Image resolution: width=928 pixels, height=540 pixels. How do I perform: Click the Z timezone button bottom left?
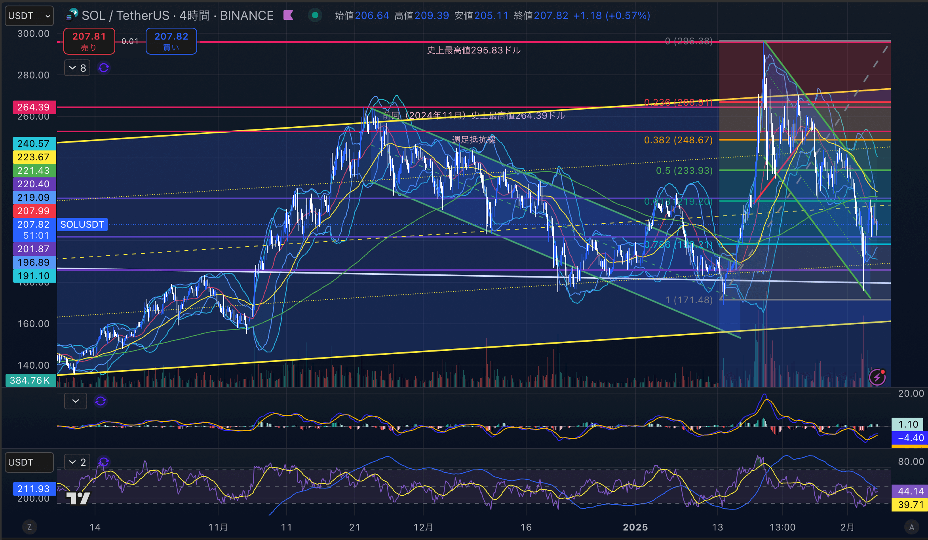click(x=29, y=527)
